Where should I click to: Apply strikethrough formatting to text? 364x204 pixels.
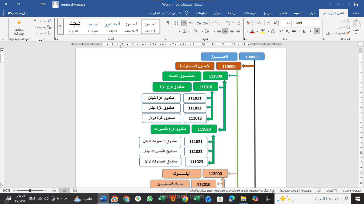(294, 31)
